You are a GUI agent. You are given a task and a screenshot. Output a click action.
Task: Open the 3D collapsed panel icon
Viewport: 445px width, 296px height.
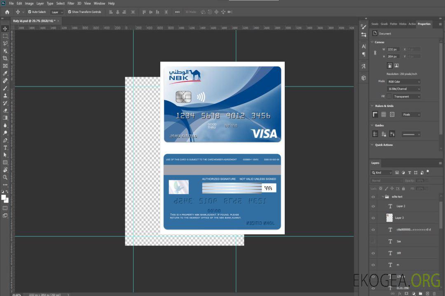tap(363, 78)
